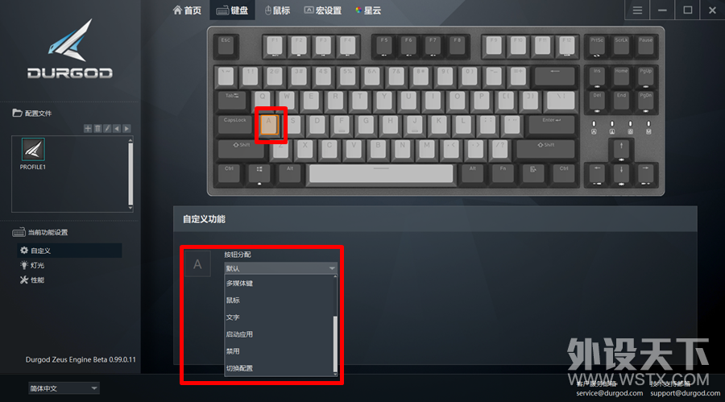Open the hamburger menu icon
The height and width of the screenshot is (402, 725).
coord(637,10)
